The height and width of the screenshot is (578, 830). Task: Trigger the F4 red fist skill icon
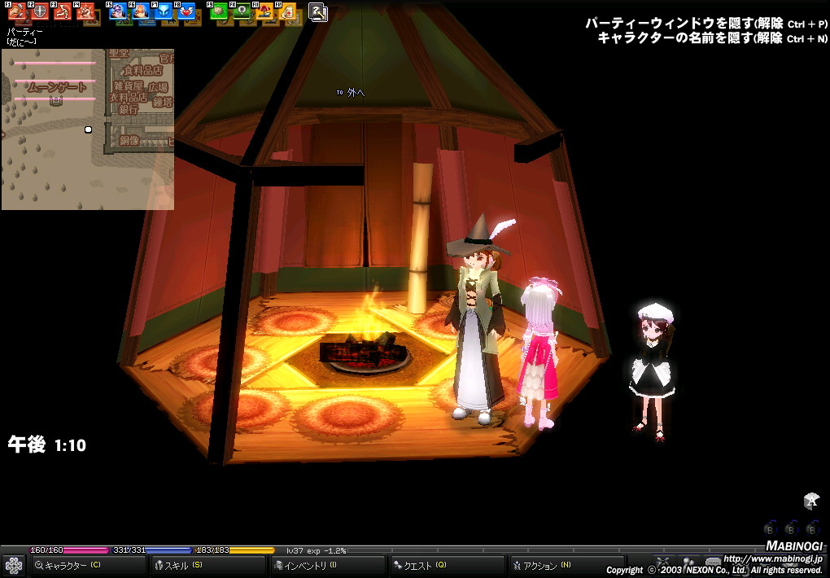pos(85,11)
